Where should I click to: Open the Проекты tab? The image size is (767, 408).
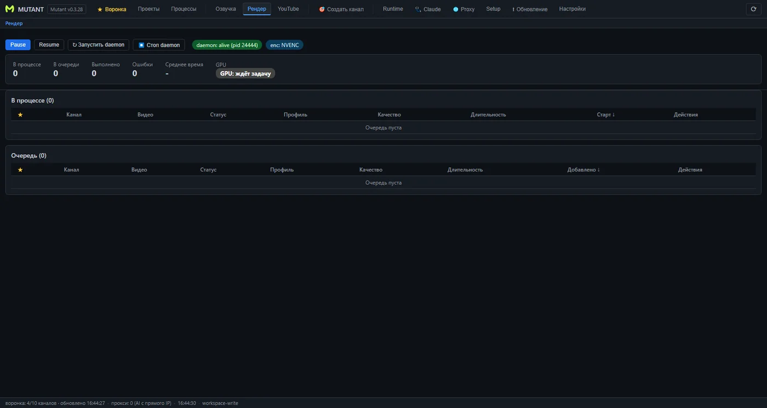coord(149,9)
